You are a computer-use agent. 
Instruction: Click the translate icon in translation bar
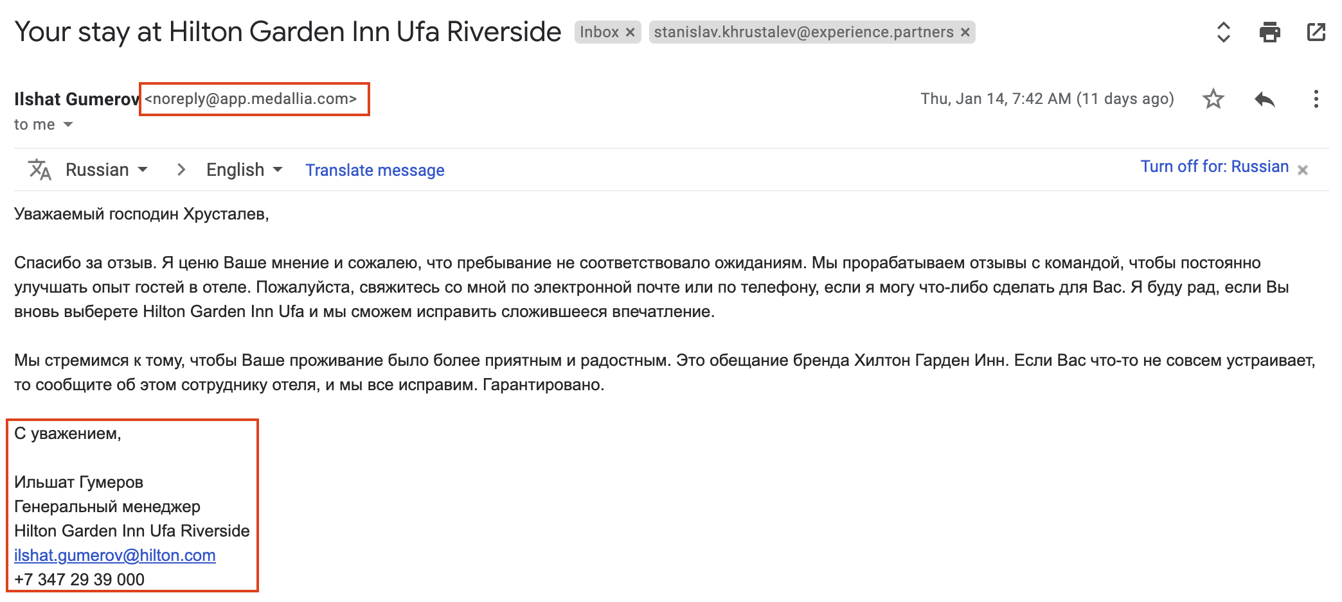coord(39,169)
